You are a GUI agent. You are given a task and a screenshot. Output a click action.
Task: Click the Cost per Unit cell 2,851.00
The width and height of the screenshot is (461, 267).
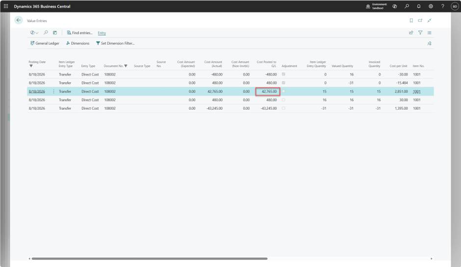click(x=401, y=92)
